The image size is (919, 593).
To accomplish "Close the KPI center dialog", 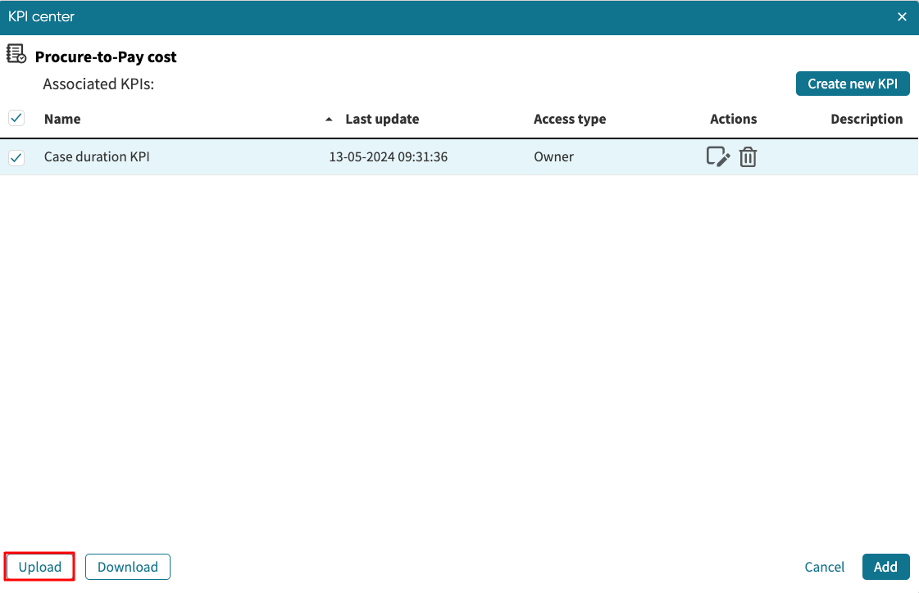I will click(902, 17).
